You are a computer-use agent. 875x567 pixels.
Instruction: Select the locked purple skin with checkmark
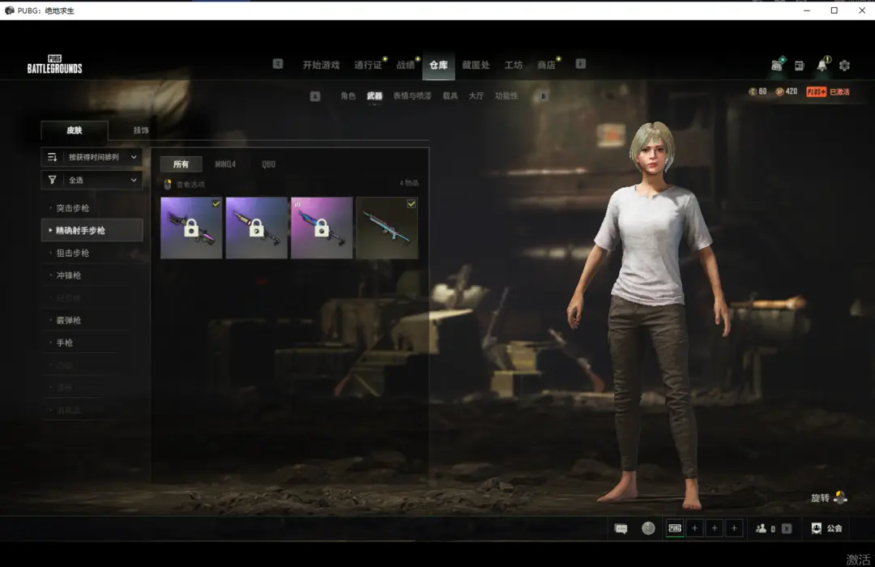click(191, 228)
